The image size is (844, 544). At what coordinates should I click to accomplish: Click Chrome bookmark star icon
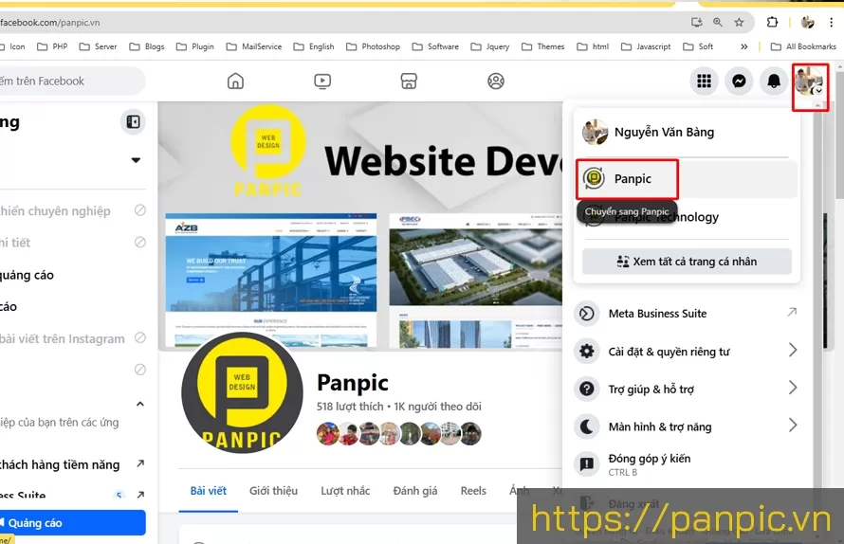pyautogui.click(x=739, y=22)
